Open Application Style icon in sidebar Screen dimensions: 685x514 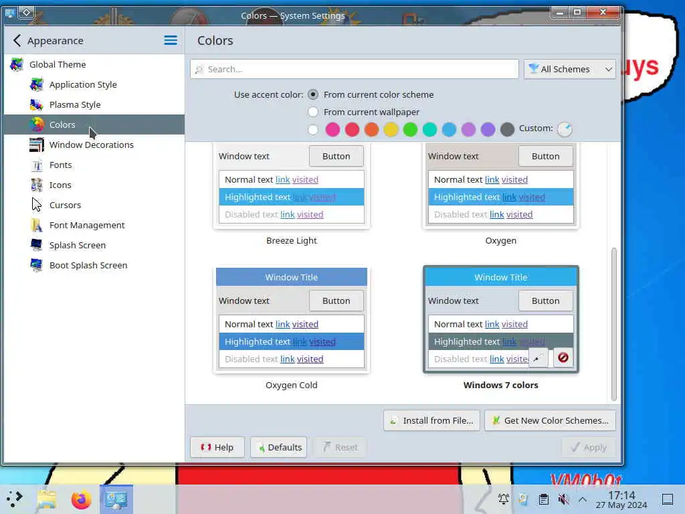click(37, 84)
